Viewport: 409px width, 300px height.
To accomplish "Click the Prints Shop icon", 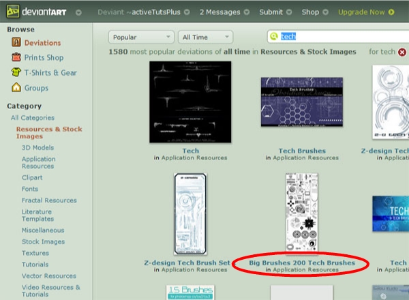I will [x=16, y=57].
